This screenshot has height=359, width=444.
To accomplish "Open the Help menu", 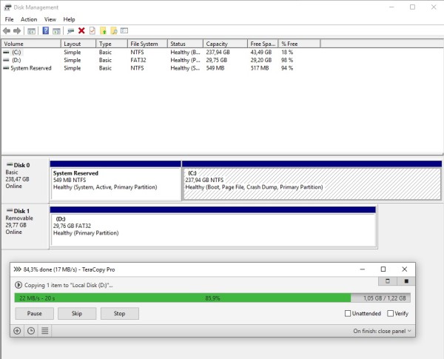I will pos(69,19).
